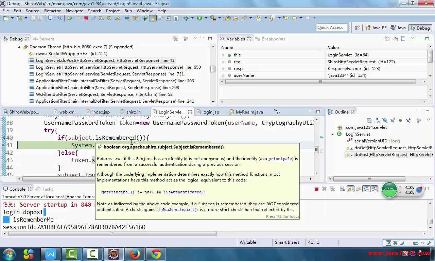Open the Window menu
The width and height of the screenshot is (435, 261).
[144, 11]
